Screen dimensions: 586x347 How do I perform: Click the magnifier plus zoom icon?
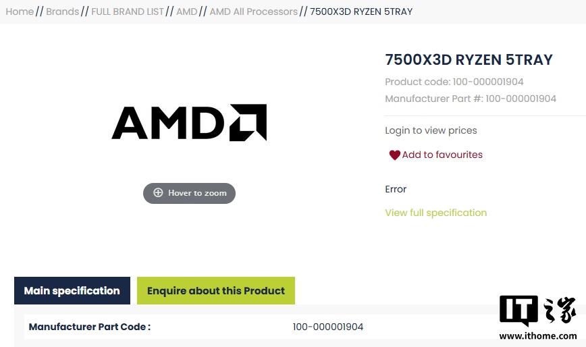[158, 192]
